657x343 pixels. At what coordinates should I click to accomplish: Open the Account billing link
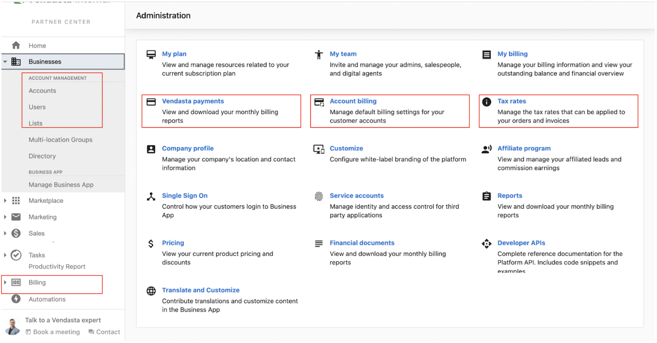click(x=353, y=101)
